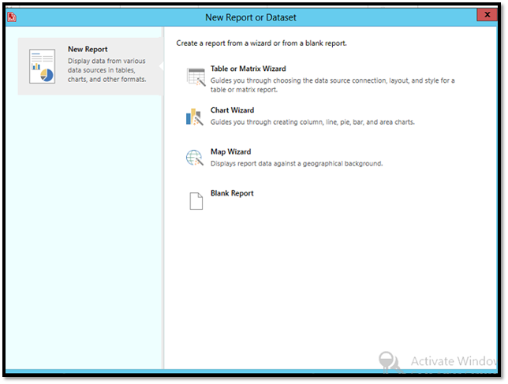Click the Map Wizard globe icon

(x=194, y=158)
